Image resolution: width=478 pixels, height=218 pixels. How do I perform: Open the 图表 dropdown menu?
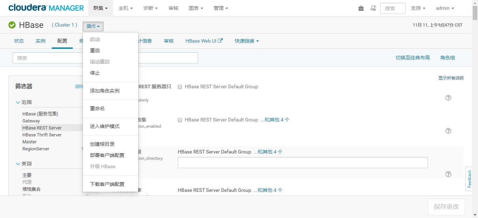pyautogui.click(x=196, y=8)
